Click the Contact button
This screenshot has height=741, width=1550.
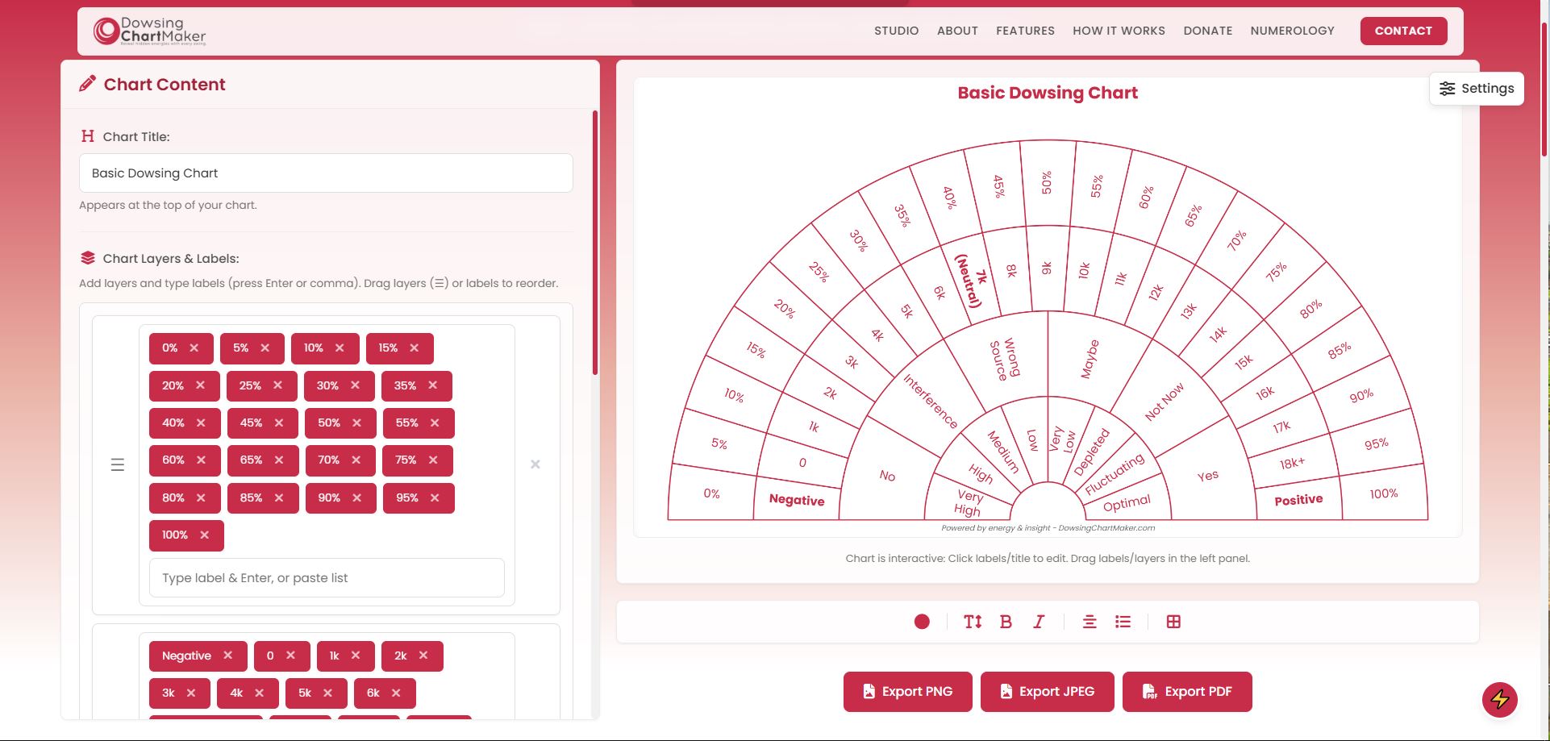click(x=1403, y=31)
